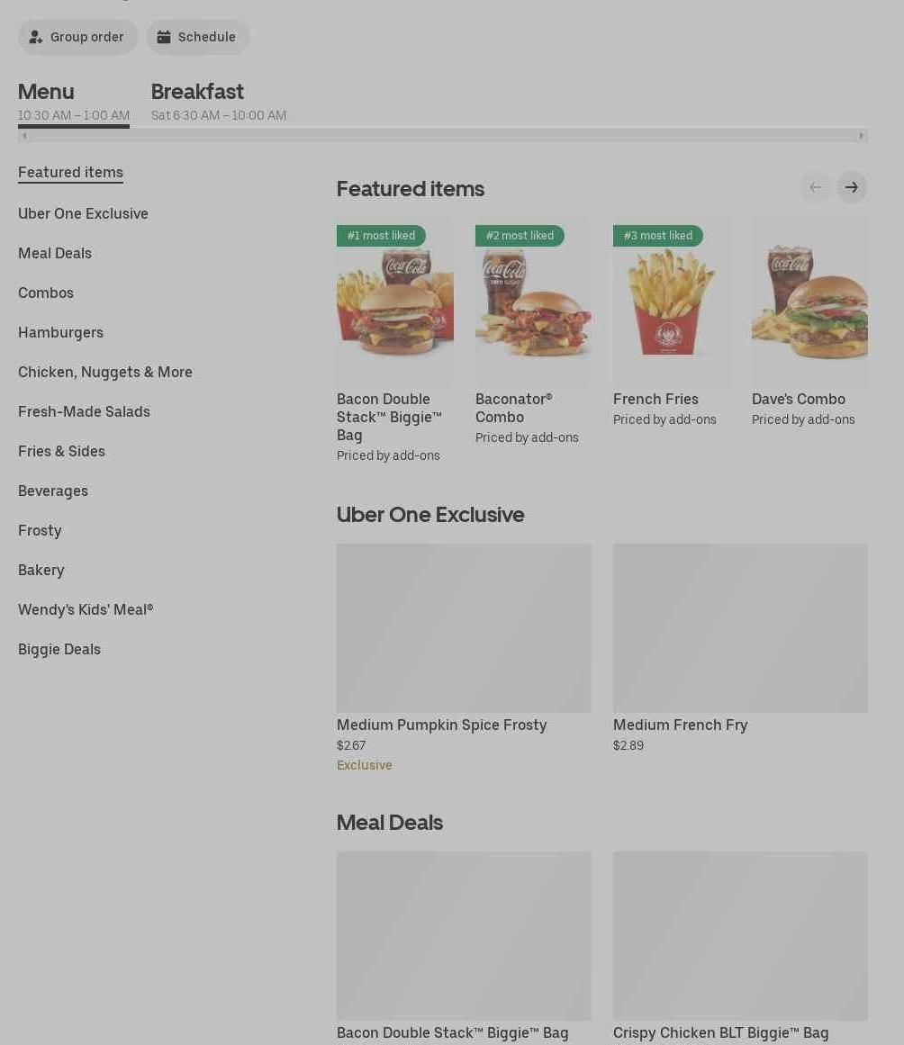Click the menu tab scrollbar left arrow
Screen dimensions: 904x1045
point(24,136)
